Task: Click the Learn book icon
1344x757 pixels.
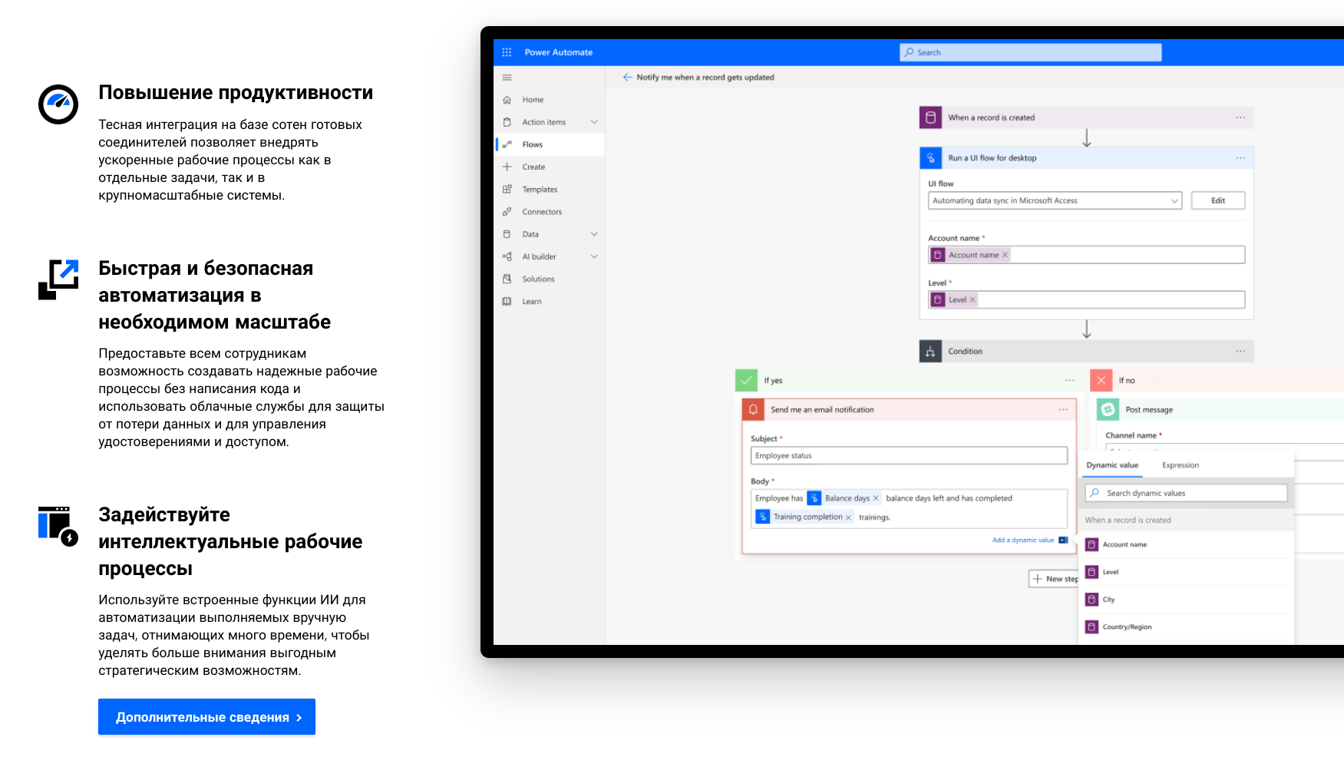Action: click(x=507, y=301)
